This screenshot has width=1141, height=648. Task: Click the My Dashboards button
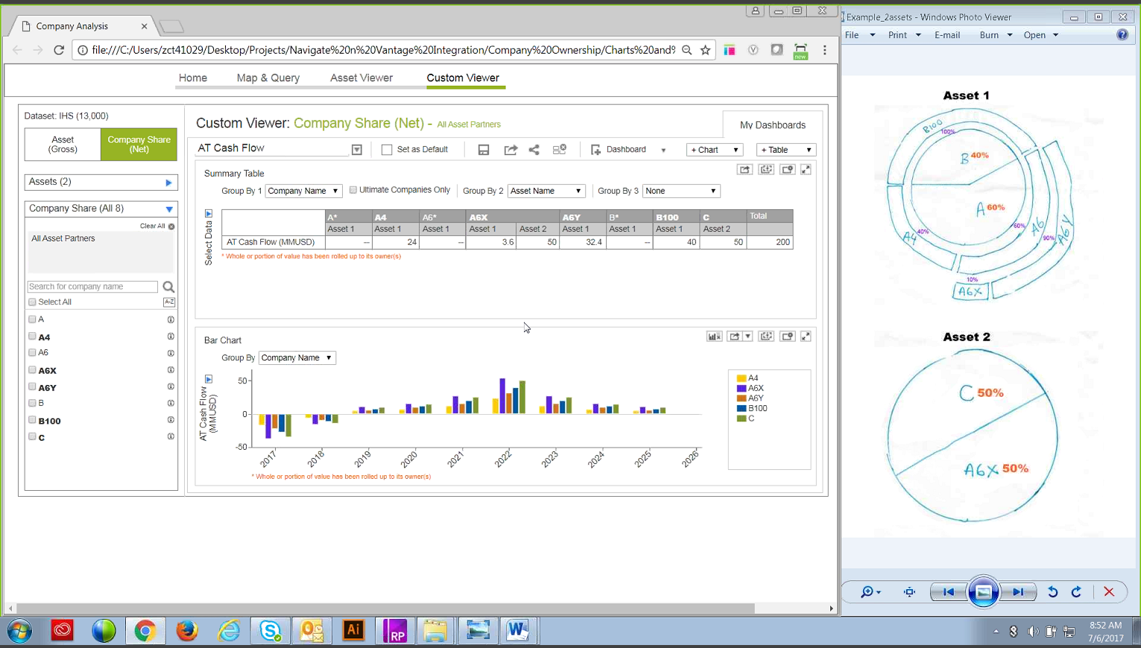coord(772,125)
